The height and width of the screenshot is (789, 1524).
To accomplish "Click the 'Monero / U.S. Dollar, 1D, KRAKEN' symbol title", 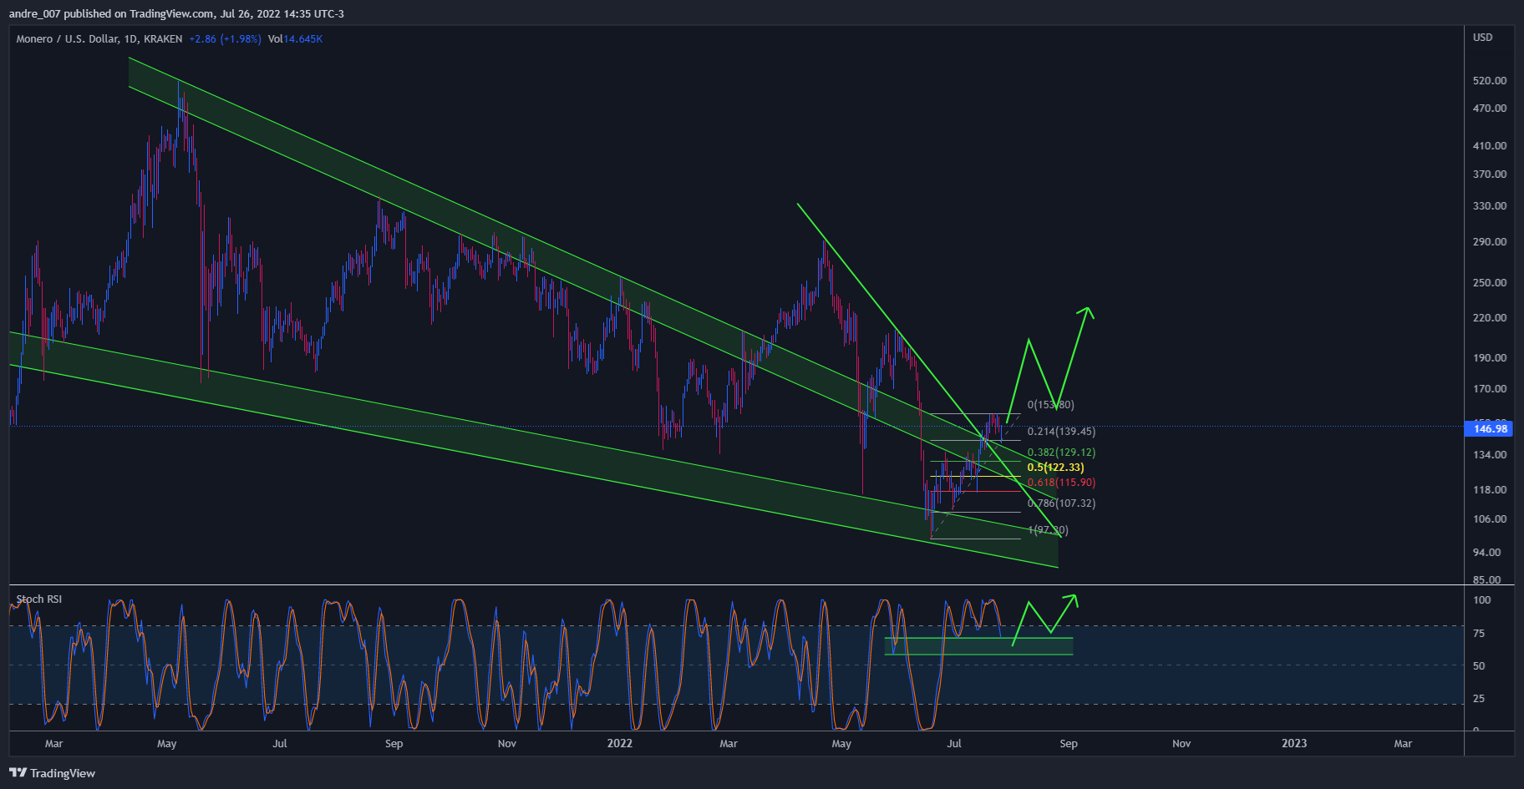I will coord(99,39).
